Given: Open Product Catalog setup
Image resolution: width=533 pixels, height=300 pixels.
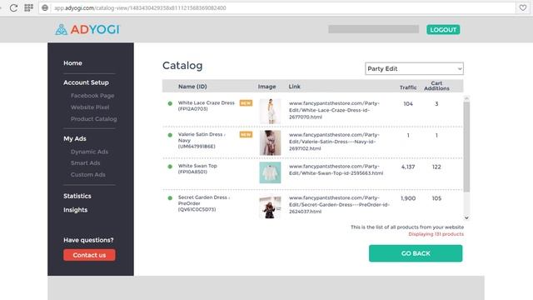Looking at the screenshot, I should (94, 118).
